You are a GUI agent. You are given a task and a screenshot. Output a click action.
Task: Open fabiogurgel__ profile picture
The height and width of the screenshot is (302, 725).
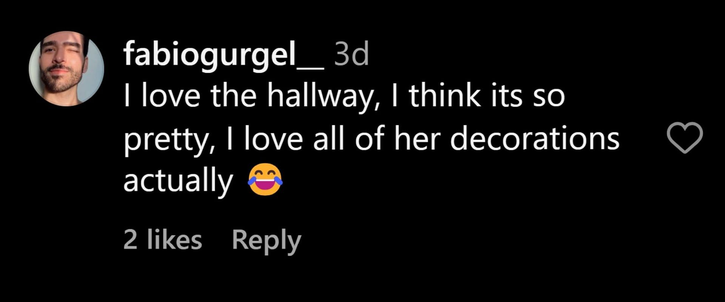click(x=66, y=68)
